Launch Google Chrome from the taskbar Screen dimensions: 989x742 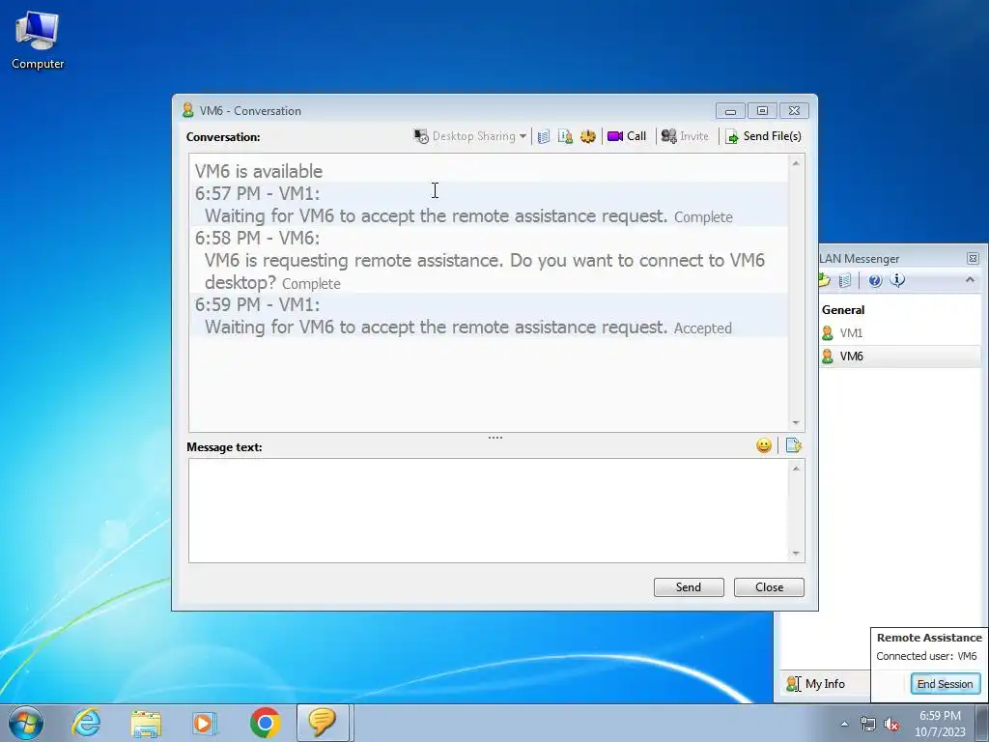pos(265,723)
